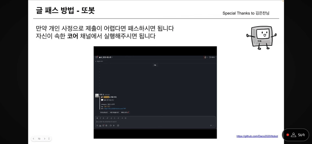The width and height of the screenshot is (312, 144).
Task: Click the 'Special Thanks to 김은찬님' text
Action: [246, 13]
